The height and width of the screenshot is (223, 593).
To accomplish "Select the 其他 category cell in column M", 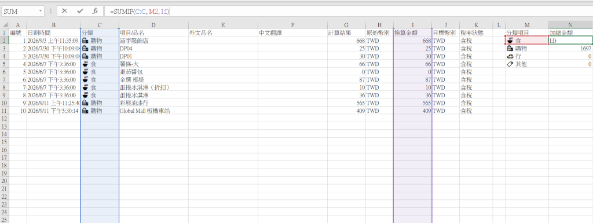I will click(527, 64).
